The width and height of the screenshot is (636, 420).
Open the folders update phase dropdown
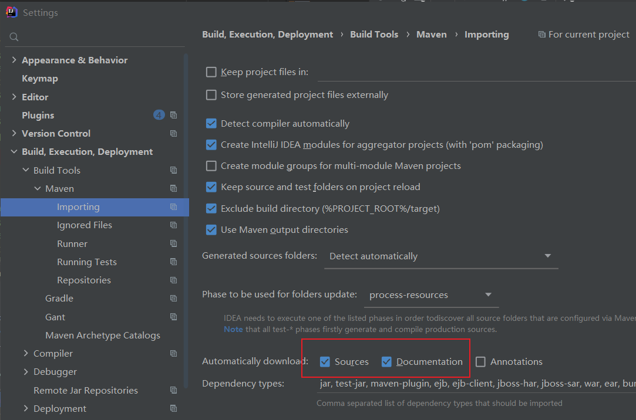point(430,295)
